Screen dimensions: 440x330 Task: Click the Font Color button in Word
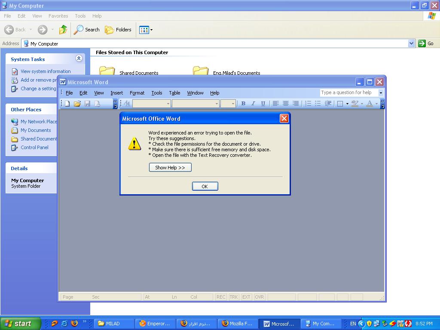(370, 104)
